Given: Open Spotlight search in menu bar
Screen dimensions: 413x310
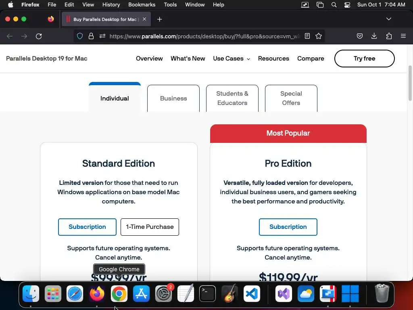Looking at the screenshot, I should pyautogui.click(x=334, y=5).
